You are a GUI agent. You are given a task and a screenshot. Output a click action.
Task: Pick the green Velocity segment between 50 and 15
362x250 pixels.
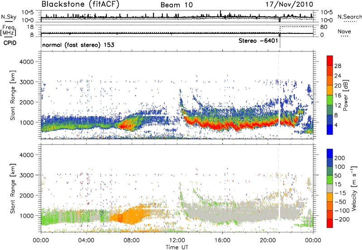tap(330, 180)
